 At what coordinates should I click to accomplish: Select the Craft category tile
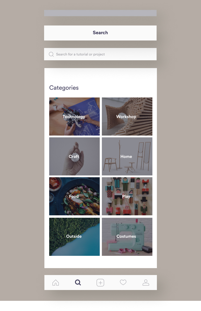point(74,156)
